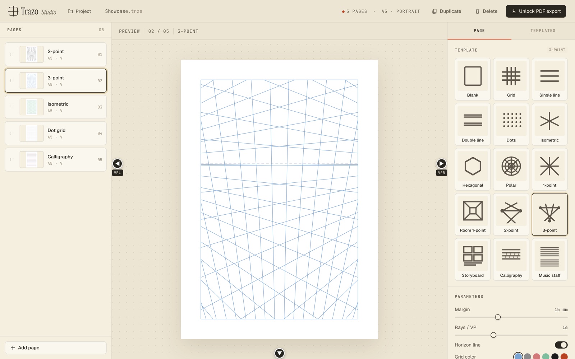
Task: Select the 2-point template tile
Action: (511, 214)
